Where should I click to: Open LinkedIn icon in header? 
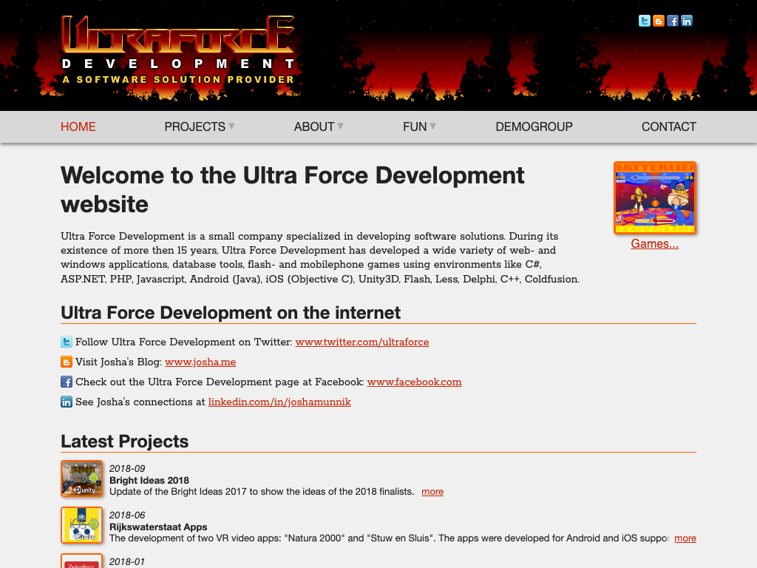(687, 21)
